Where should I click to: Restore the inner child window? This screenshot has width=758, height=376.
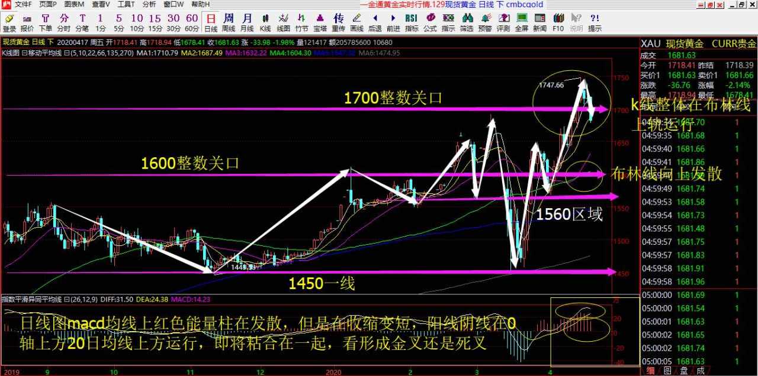pyautogui.click(x=740, y=4)
